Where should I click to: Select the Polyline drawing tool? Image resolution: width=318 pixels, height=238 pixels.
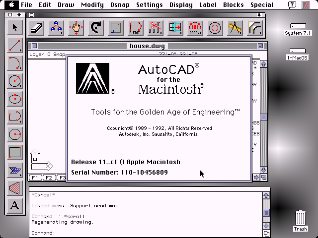coord(15,117)
